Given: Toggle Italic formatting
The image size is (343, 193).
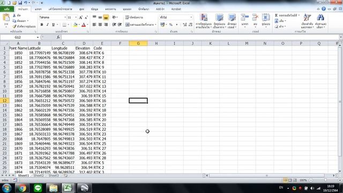Looking at the screenshot, I should pyautogui.click(x=47, y=25).
